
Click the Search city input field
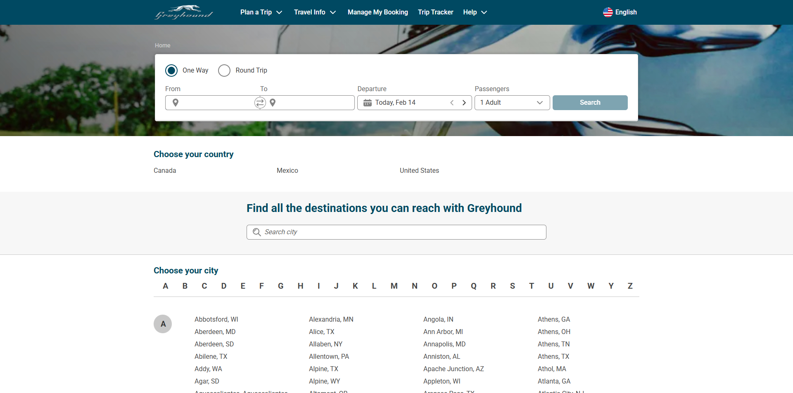click(x=396, y=232)
